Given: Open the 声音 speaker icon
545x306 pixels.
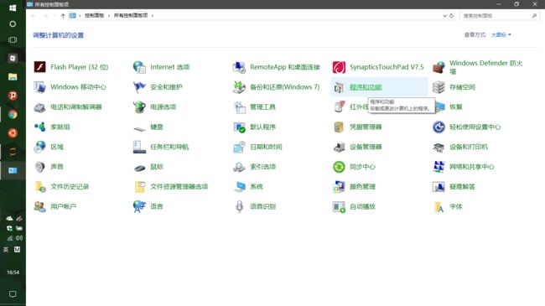Looking at the screenshot, I should [39, 167].
